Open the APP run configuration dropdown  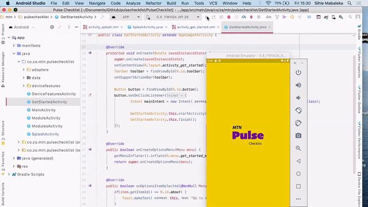click(126, 17)
